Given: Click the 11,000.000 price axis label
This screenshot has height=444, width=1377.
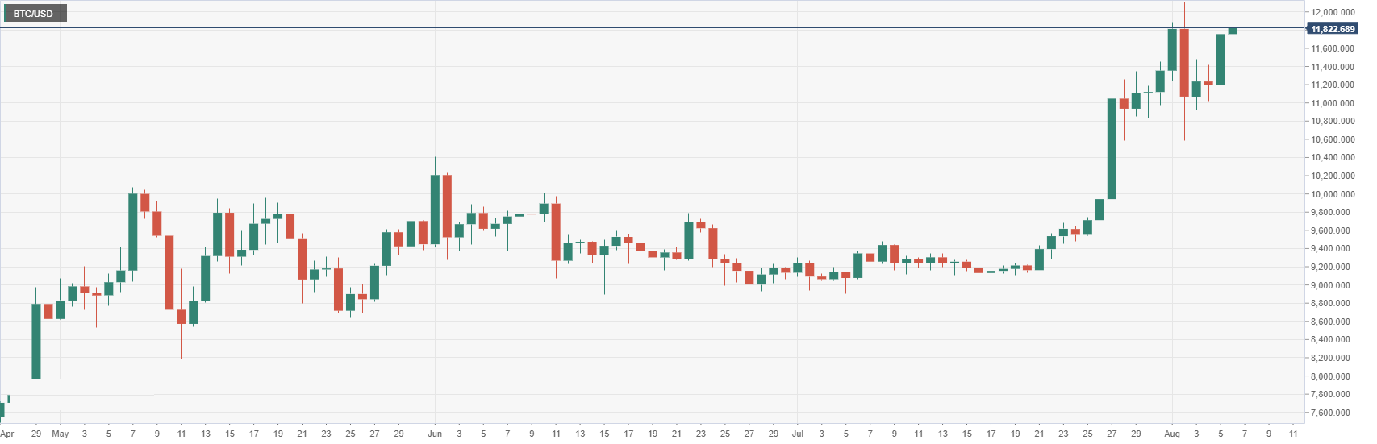Looking at the screenshot, I should coord(1332,103).
